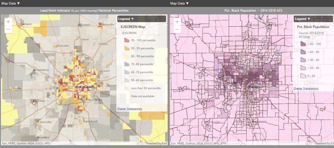Click the Powered by Esri link on left map

click(156, 143)
